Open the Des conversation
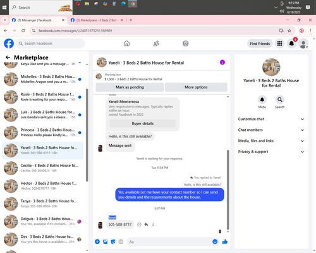This screenshot has height=253, width=316. click(x=42, y=239)
